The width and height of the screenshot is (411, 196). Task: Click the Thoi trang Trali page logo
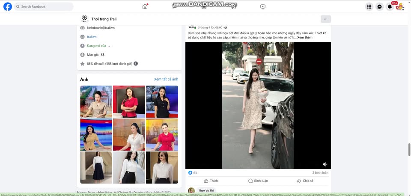(84, 19)
